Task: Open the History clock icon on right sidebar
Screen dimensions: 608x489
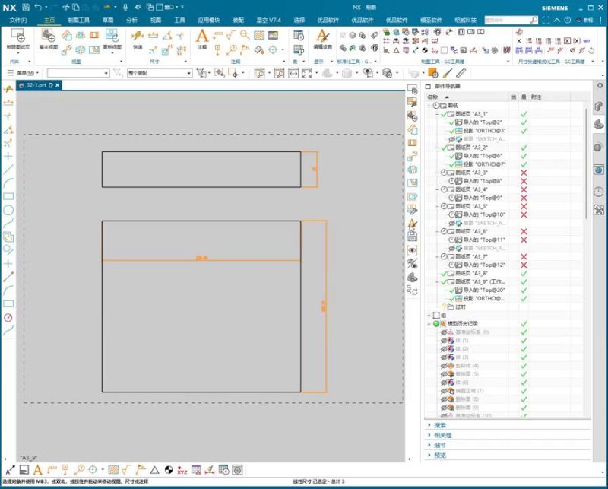Action: [x=598, y=190]
